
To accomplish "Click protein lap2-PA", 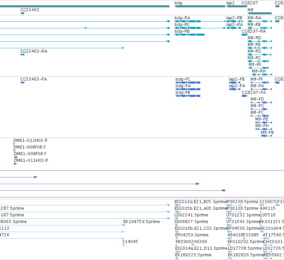I will tap(235, 89).
